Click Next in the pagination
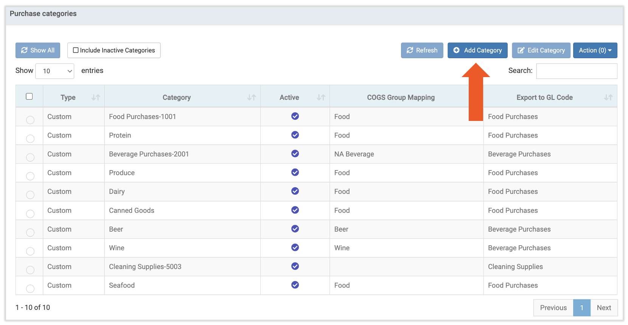This screenshot has height=325, width=628. tap(604, 308)
